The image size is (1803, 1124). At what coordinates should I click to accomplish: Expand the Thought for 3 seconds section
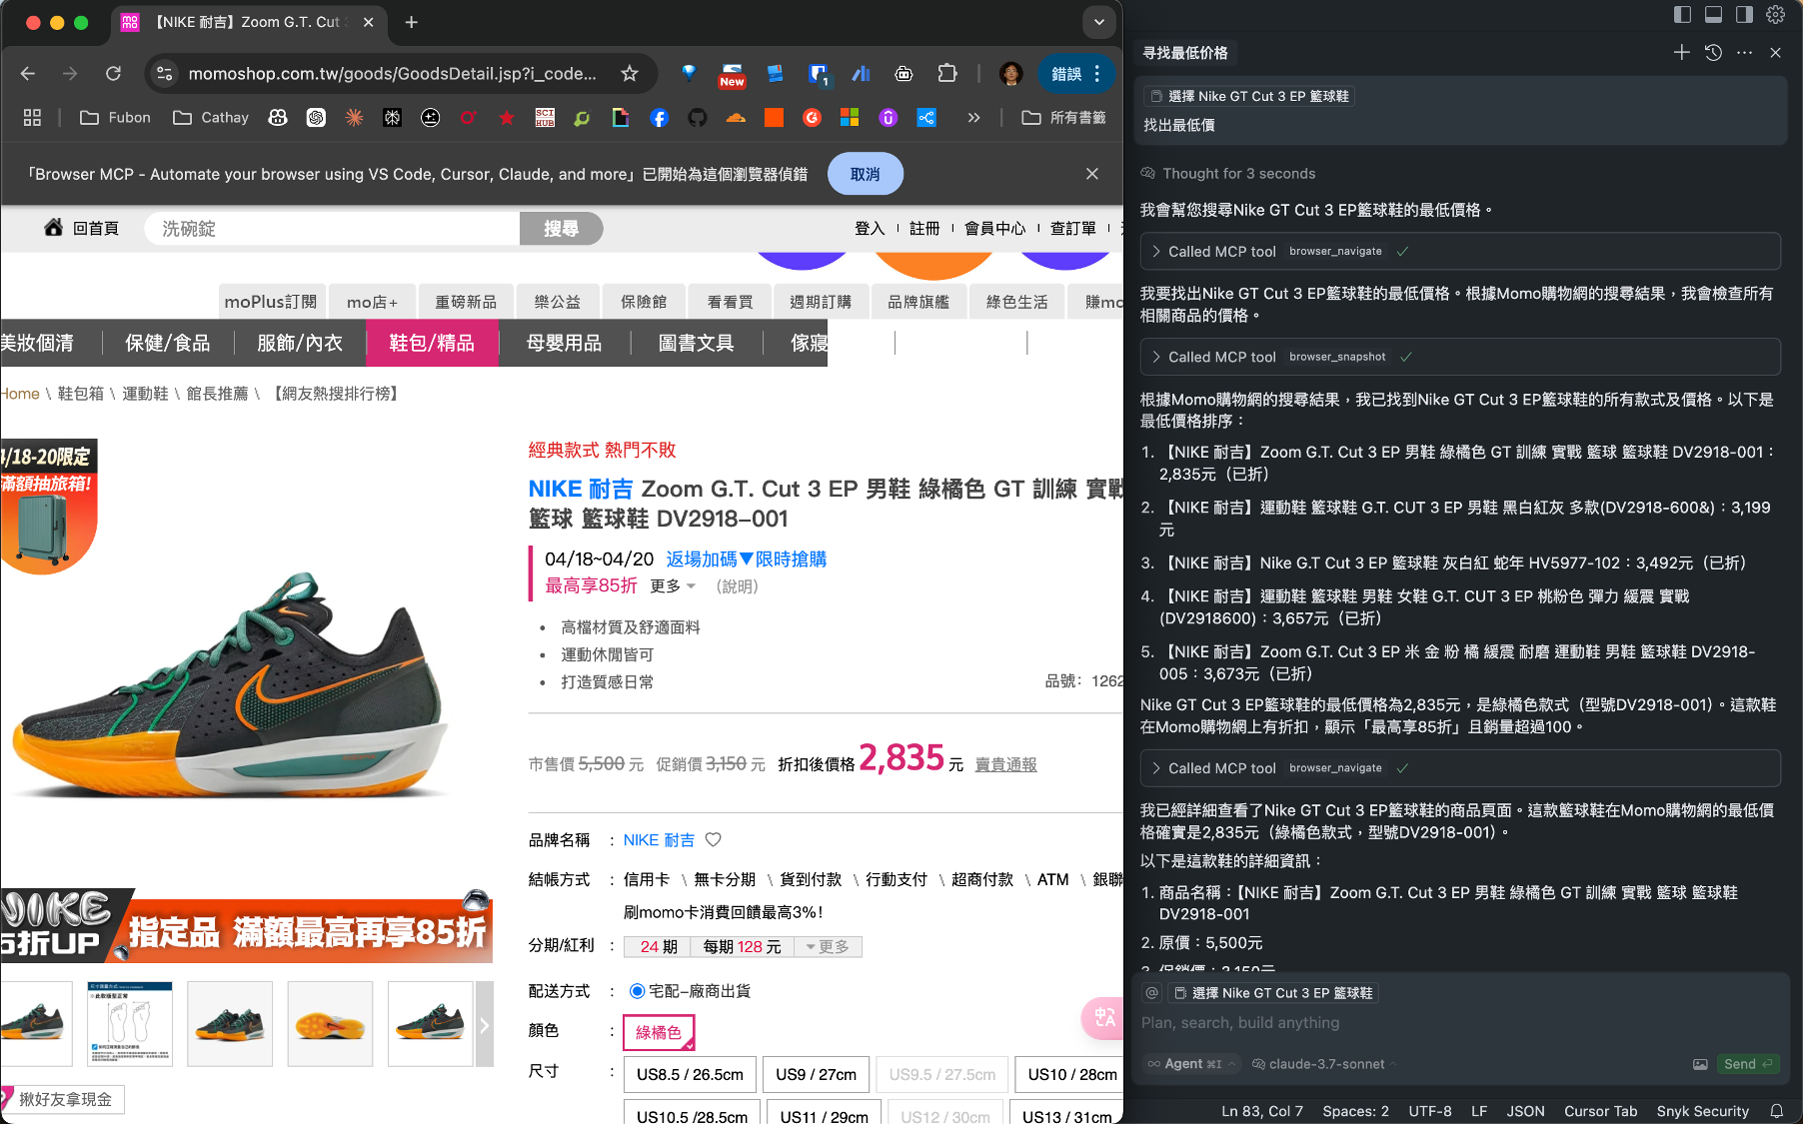[x=1228, y=174]
